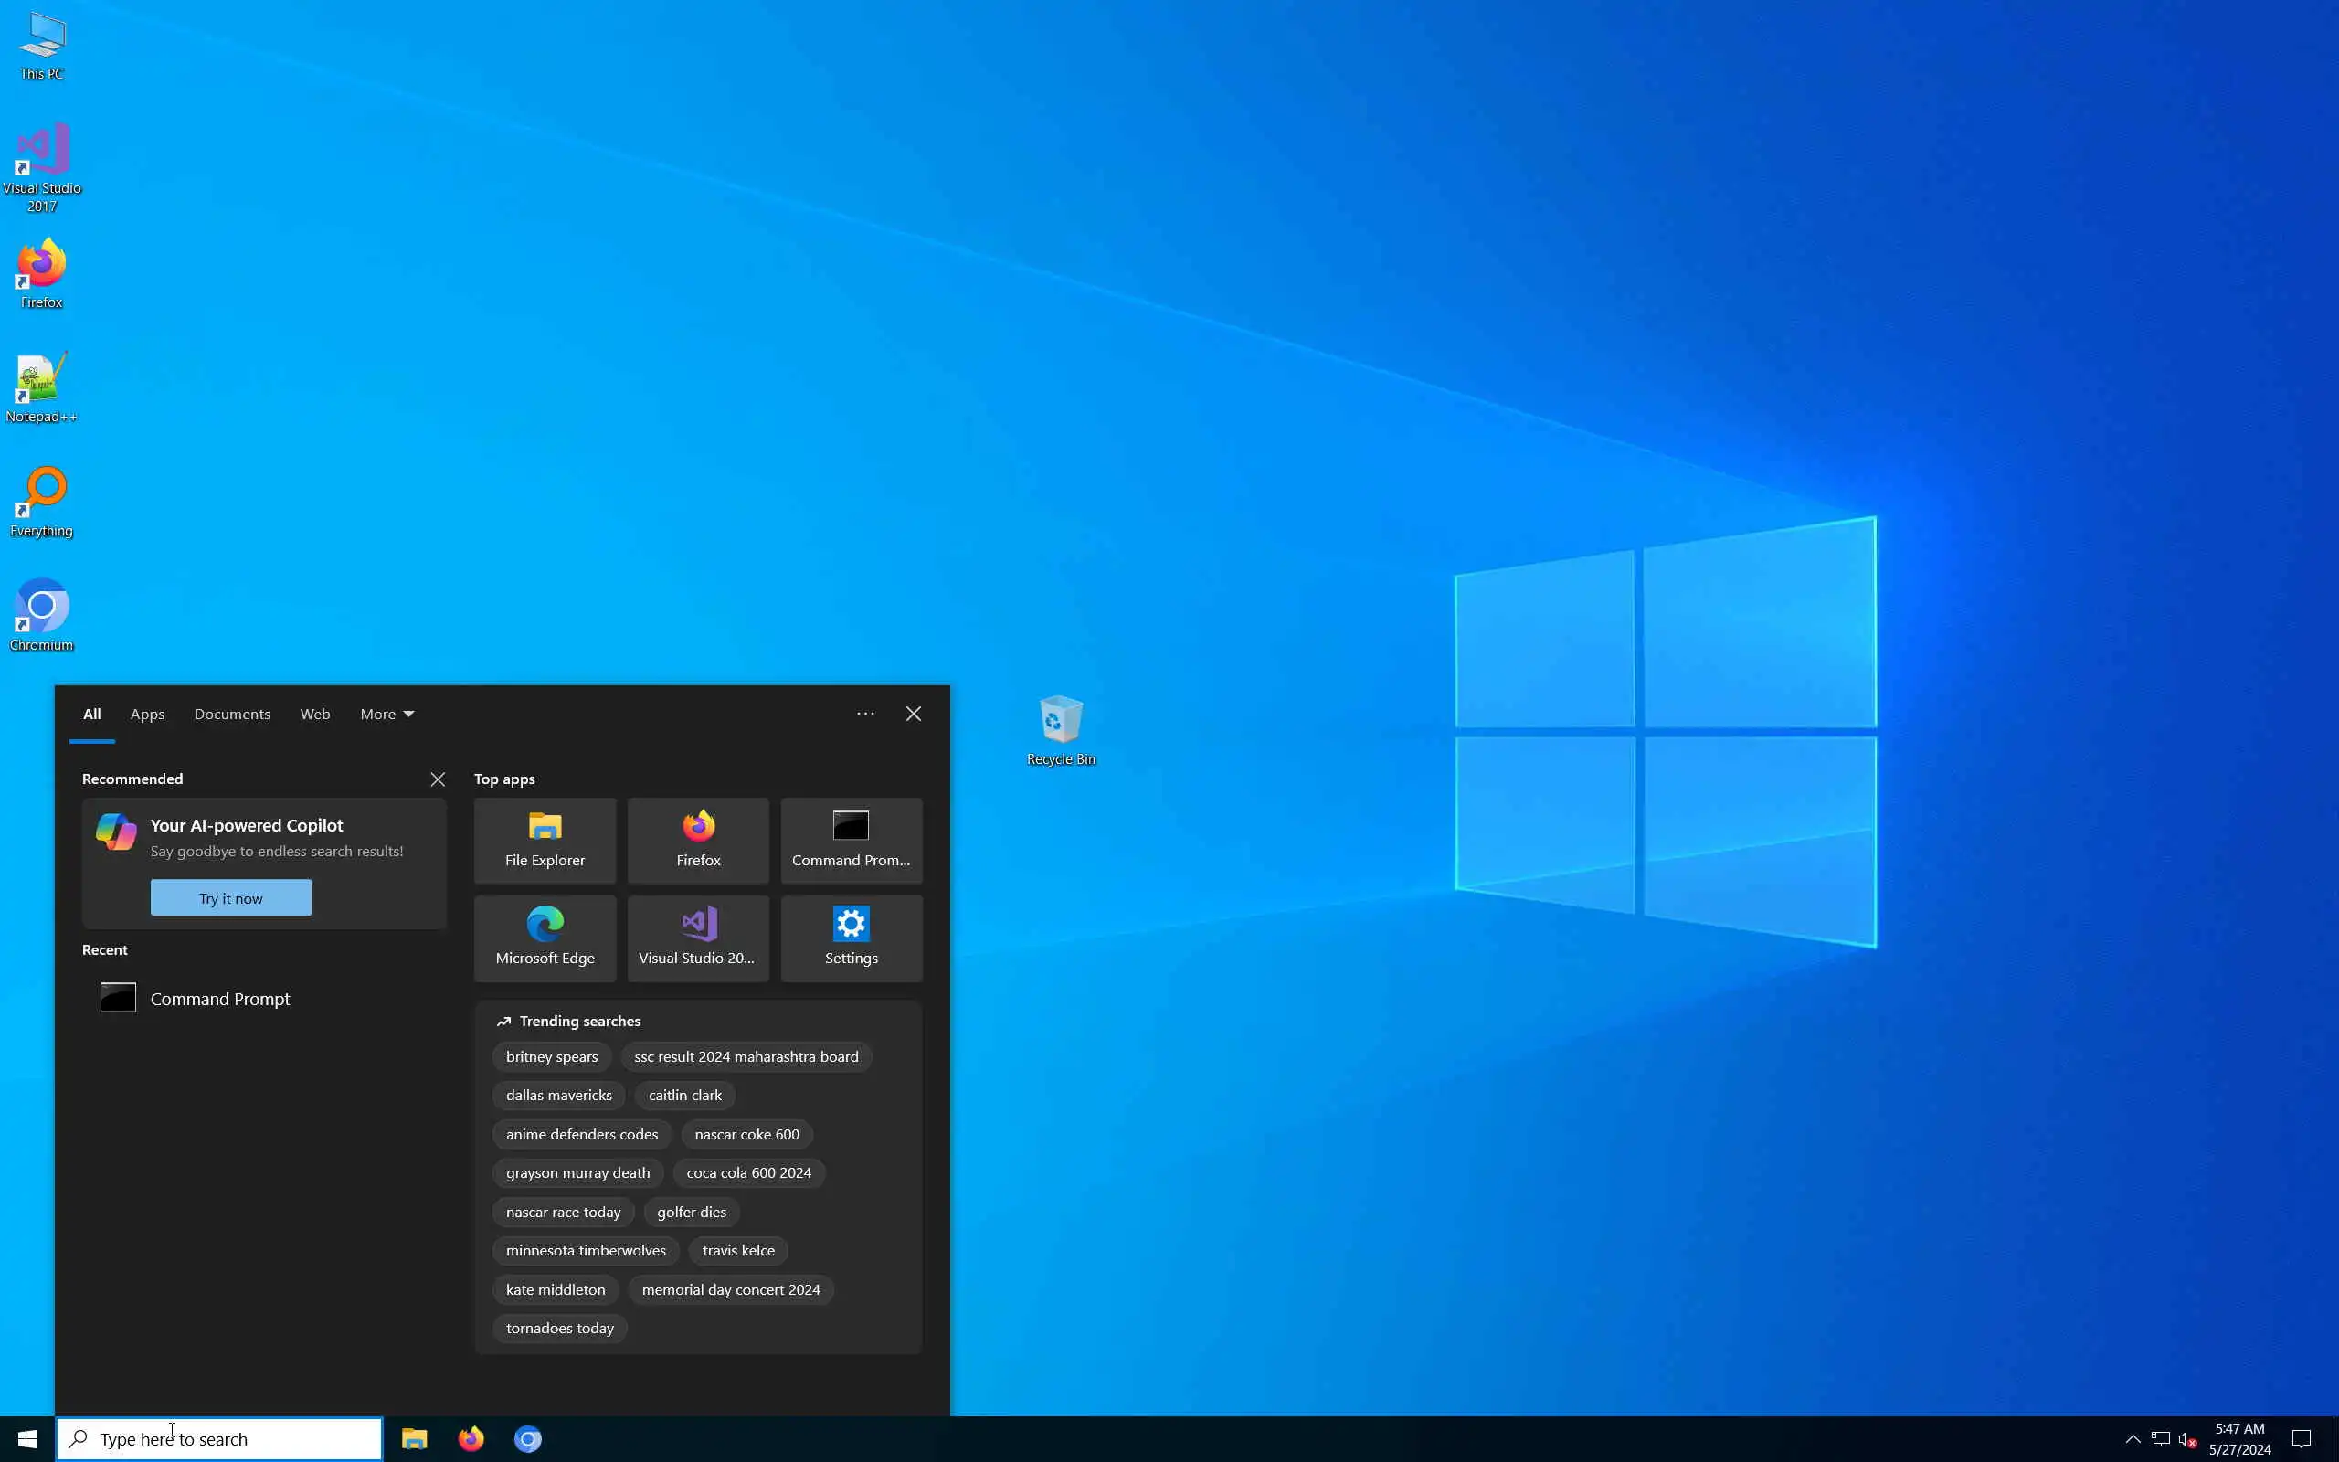Click Chromium icon in taskbar
The height and width of the screenshot is (1462, 2339).
[528, 1439]
